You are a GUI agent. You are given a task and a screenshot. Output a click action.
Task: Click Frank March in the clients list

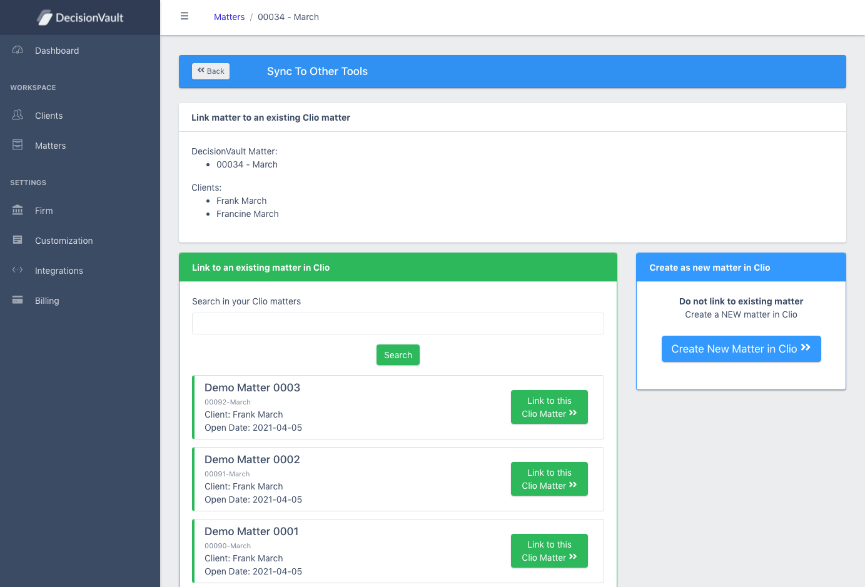pyautogui.click(x=241, y=201)
